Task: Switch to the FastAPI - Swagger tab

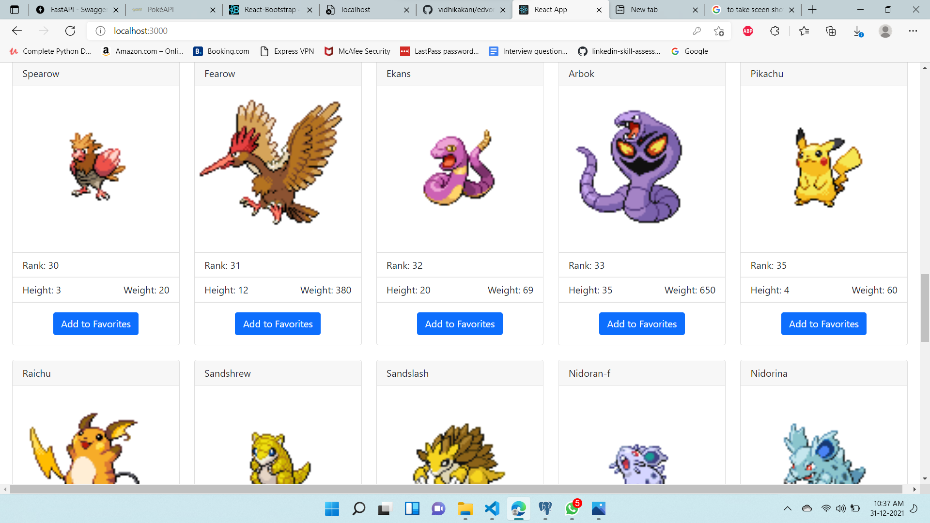Action: 77,10
